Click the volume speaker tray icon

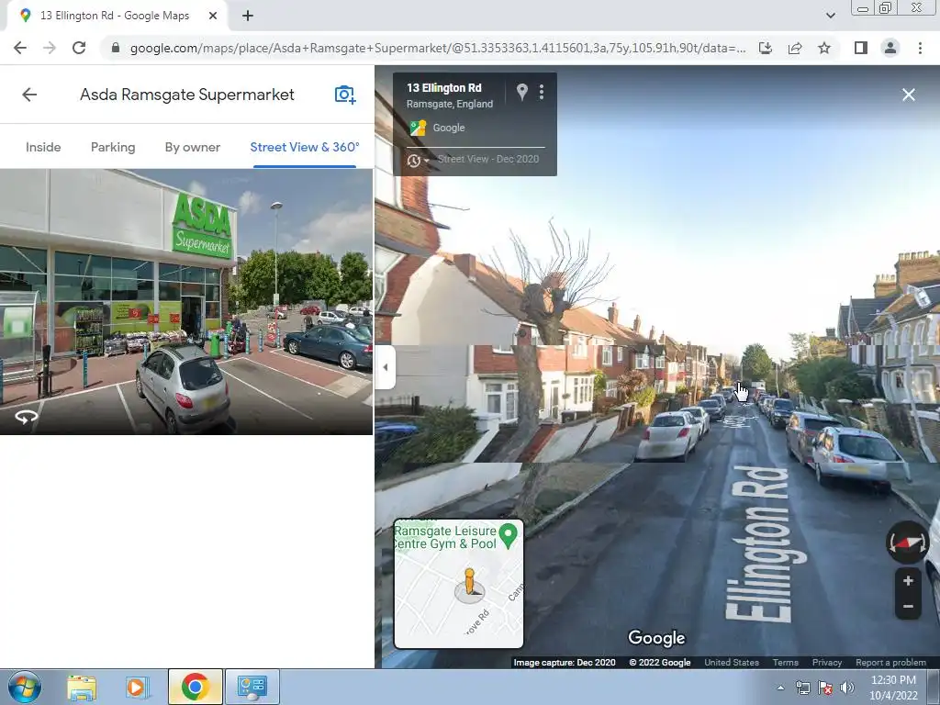tap(847, 688)
